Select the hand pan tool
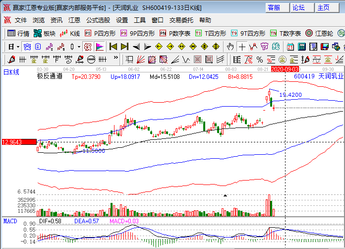This screenshot has width=345, height=249. tap(230, 47)
